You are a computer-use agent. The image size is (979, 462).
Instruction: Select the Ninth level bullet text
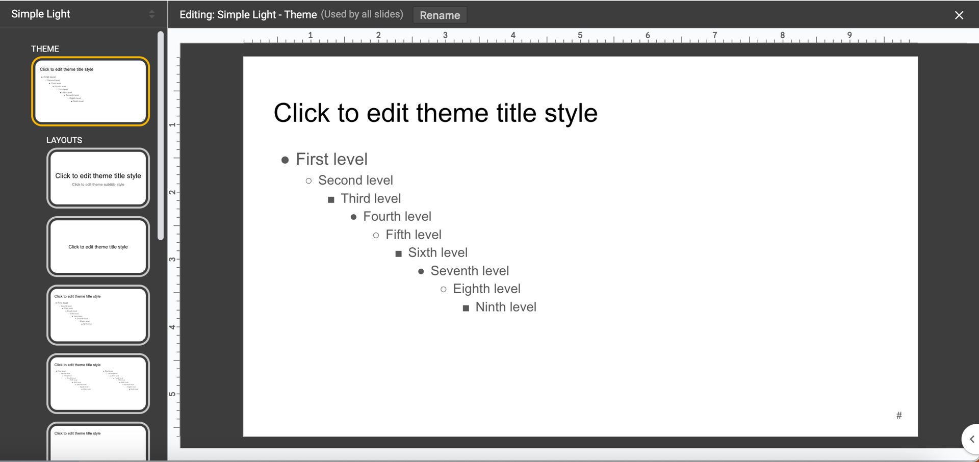coord(506,306)
